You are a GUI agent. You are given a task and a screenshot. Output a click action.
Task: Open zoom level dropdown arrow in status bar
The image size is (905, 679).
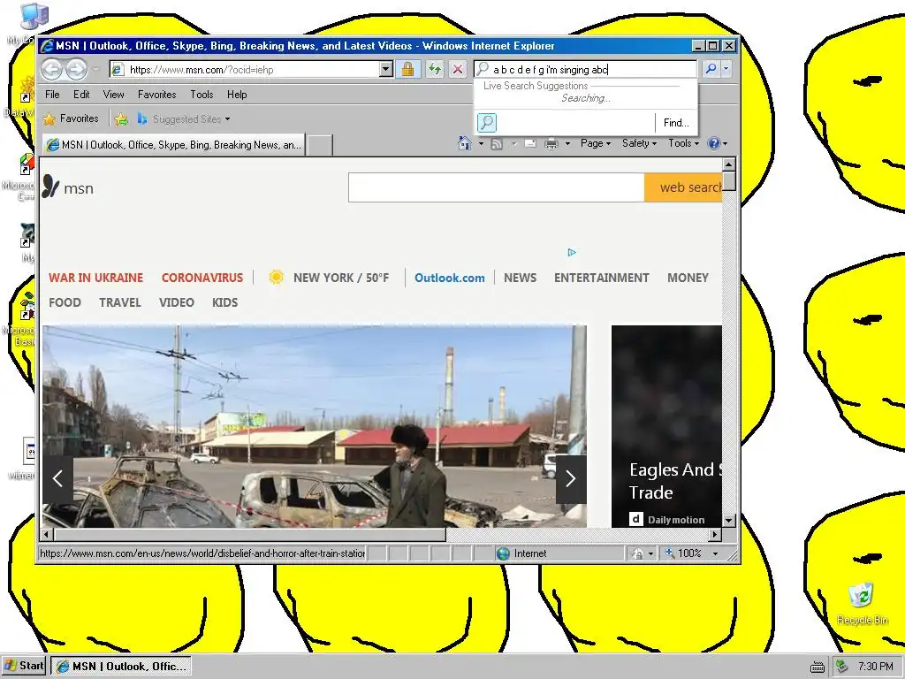click(x=716, y=553)
